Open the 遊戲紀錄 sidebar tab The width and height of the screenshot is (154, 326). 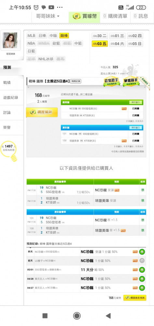(12, 97)
